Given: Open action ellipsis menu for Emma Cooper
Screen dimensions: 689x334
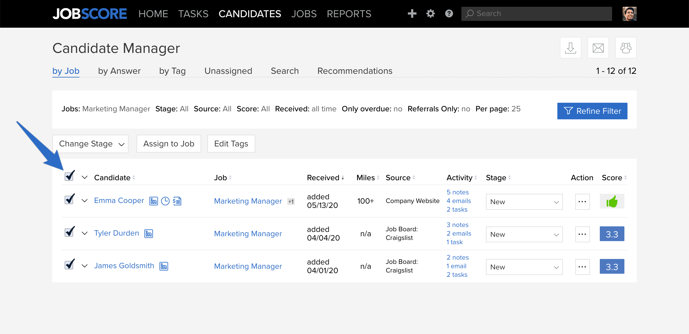Looking at the screenshot, I should coord(582,202).
